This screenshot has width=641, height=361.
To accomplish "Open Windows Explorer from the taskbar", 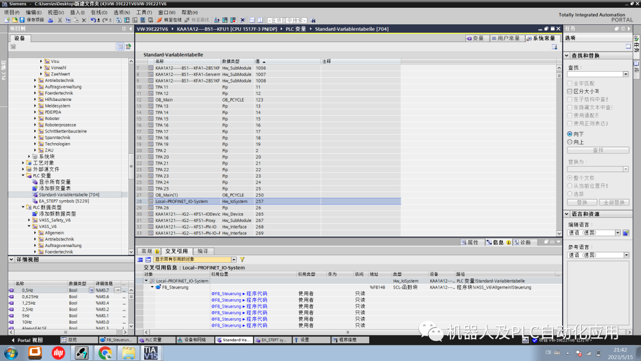I will click(128, 353).
